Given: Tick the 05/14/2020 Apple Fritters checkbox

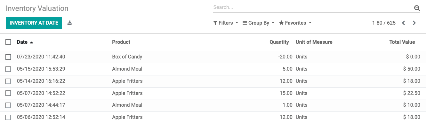Looking at the screenshot, I should click(8, 81).
